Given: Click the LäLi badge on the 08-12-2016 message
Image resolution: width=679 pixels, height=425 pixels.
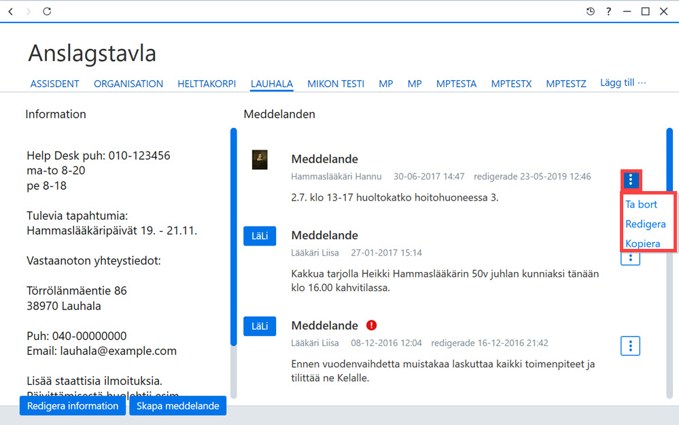Looking at the screenshot, I should (260, 326).
